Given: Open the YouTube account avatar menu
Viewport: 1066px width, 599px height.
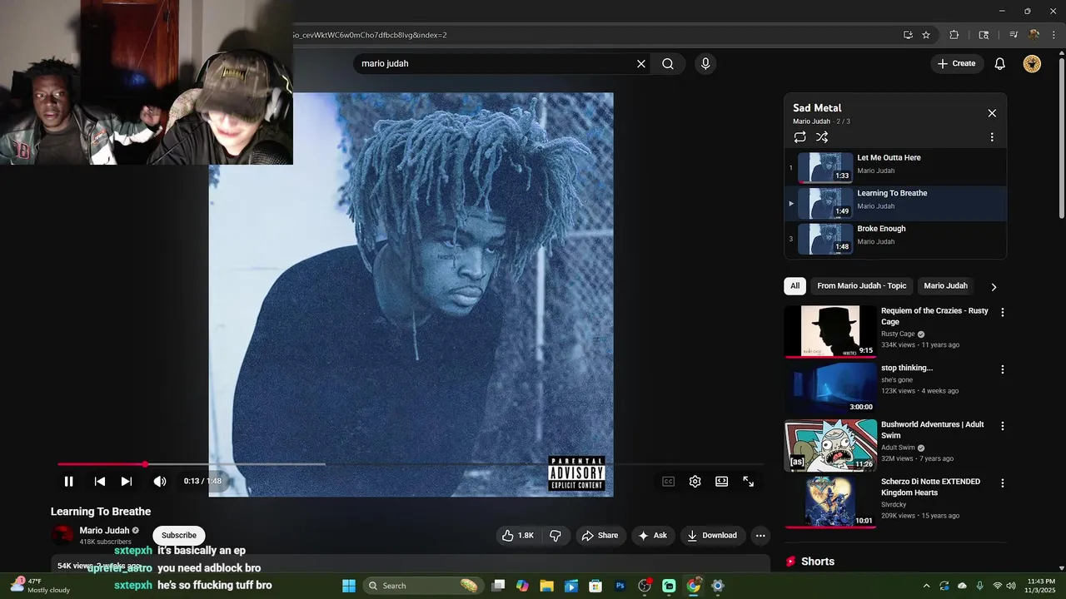Looking at the screenshot, I should (x=1032, y=63).
